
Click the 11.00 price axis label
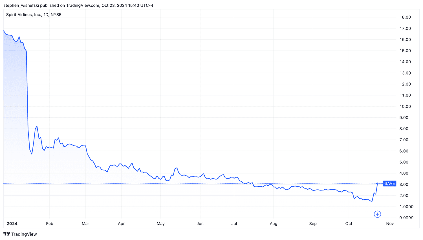pyautogui.click(x=405, y=95)
